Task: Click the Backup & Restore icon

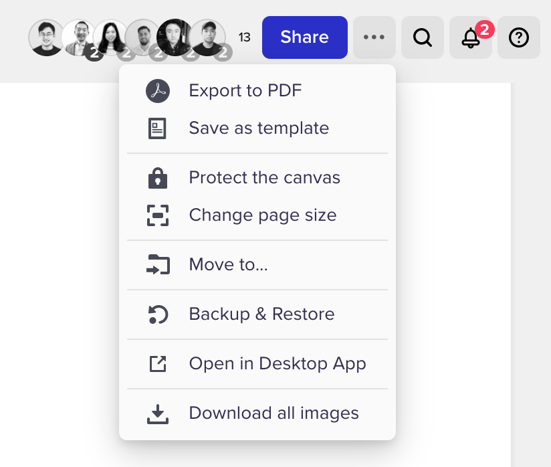Action: click(158, 314)
